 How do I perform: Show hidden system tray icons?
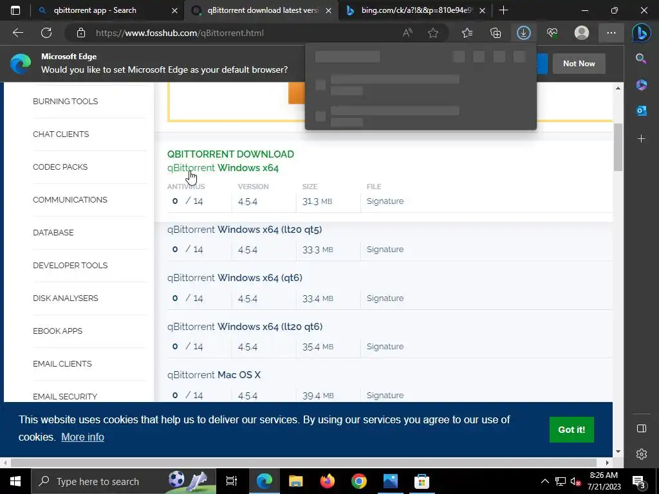(x=544, y=481)
